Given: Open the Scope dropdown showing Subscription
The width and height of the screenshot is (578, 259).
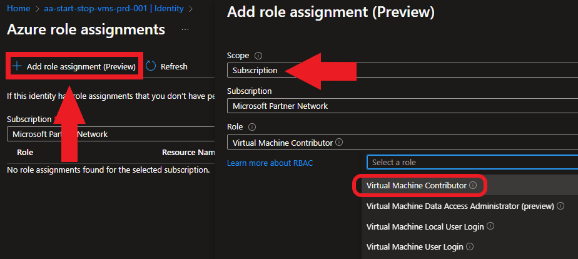Looking at the screenshot, I should [400, 70].
